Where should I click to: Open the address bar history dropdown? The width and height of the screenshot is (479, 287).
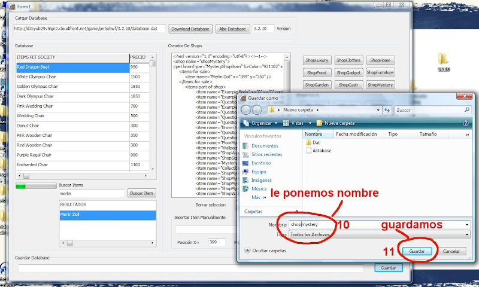(378, 110)
